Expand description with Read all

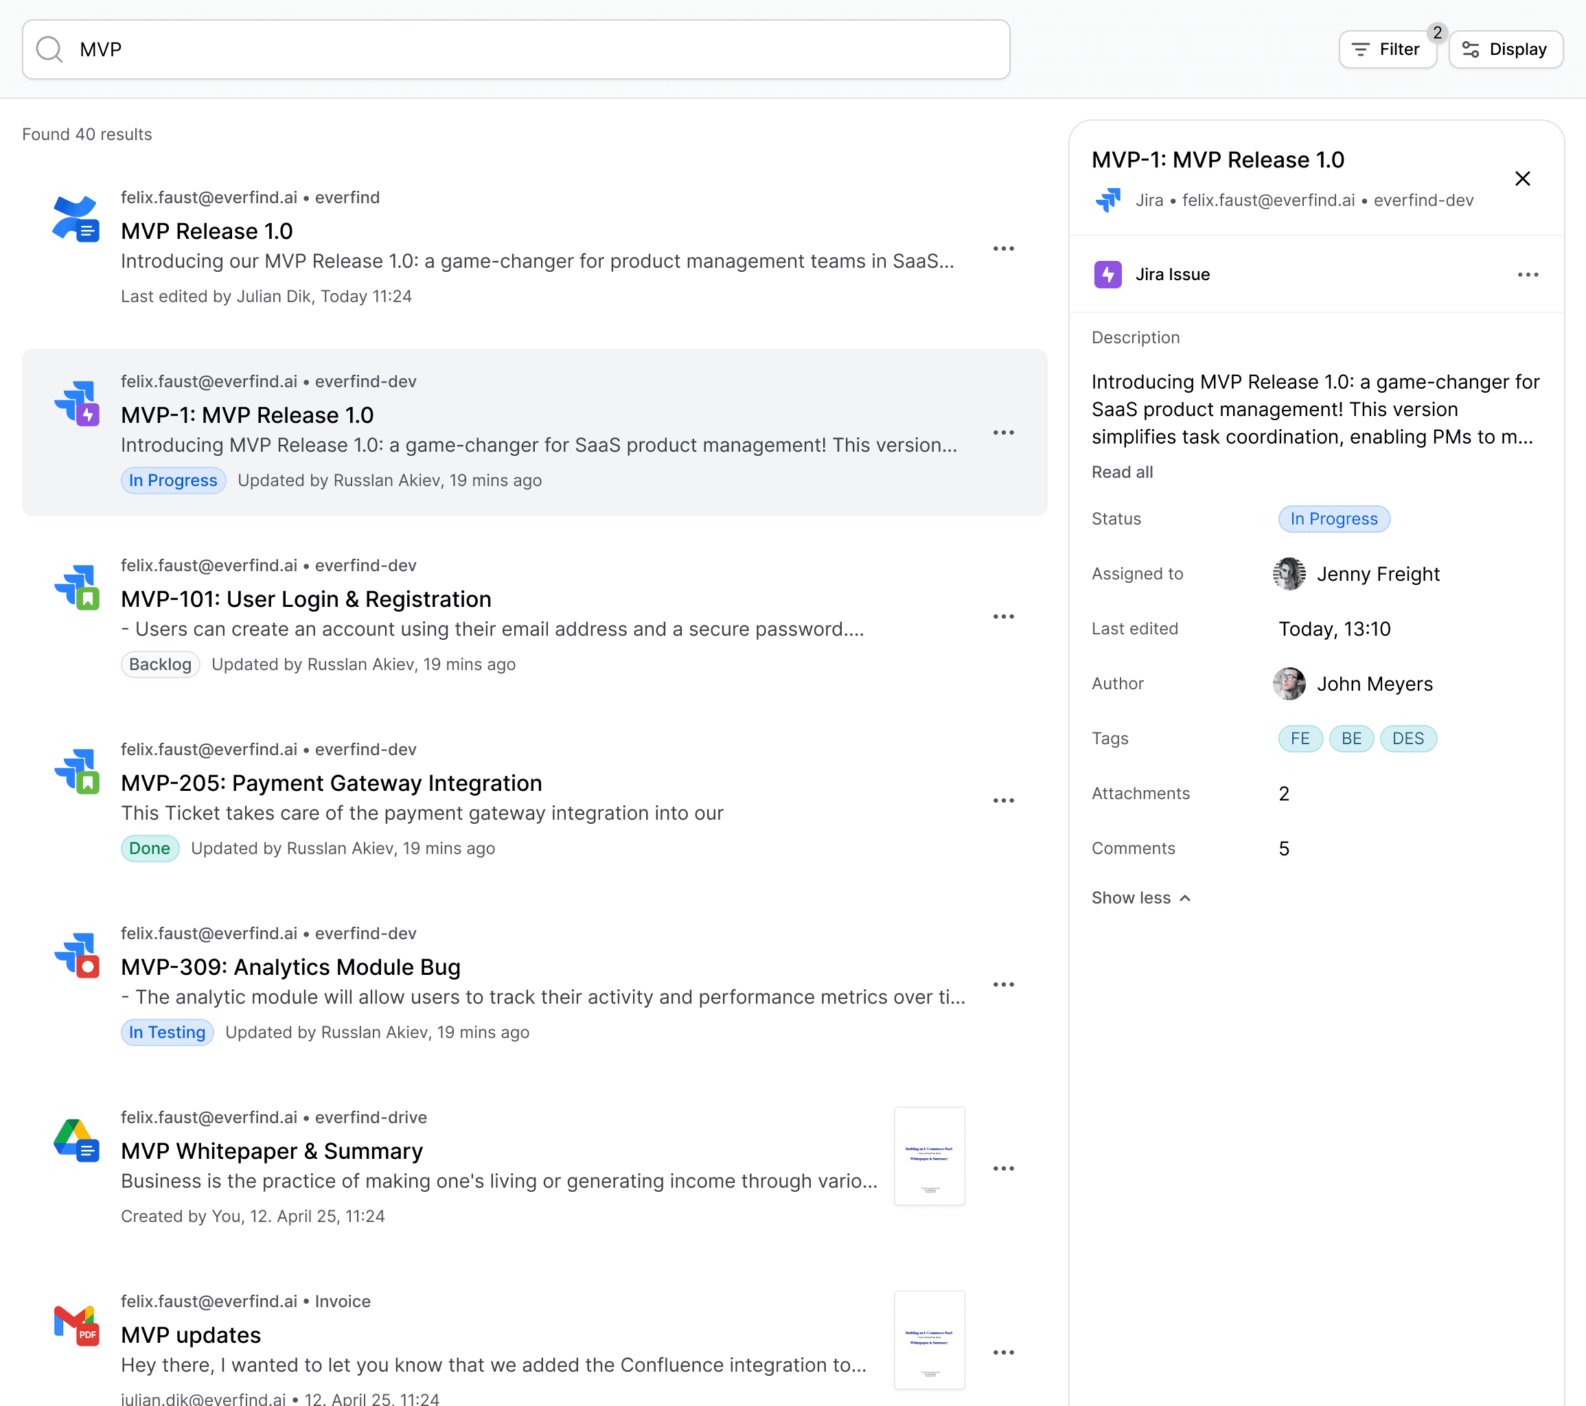tap(1122, 472)
